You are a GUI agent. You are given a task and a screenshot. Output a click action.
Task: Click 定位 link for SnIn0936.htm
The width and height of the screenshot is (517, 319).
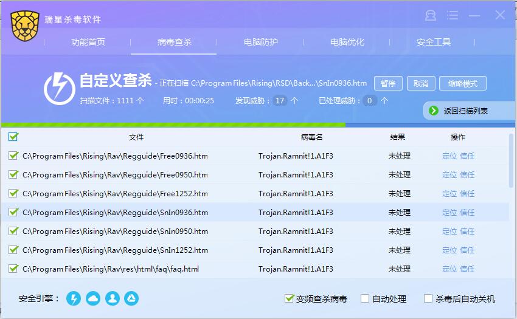[x=449, y=213]
